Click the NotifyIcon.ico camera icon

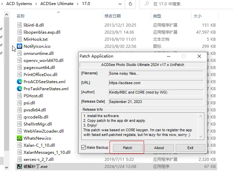20,46
